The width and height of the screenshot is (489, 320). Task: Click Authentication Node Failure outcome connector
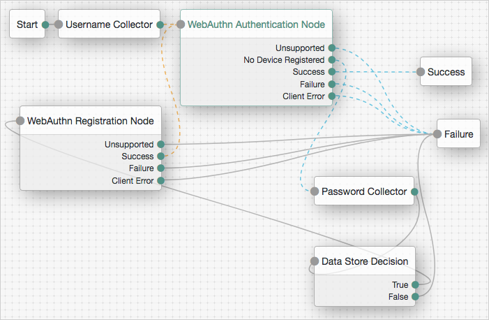click(x=332, y=84)
